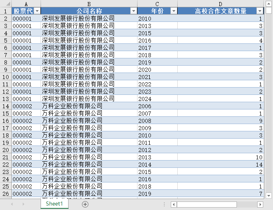Select 万科企业股份有限公司 cell in row 14

pos(89,106)
